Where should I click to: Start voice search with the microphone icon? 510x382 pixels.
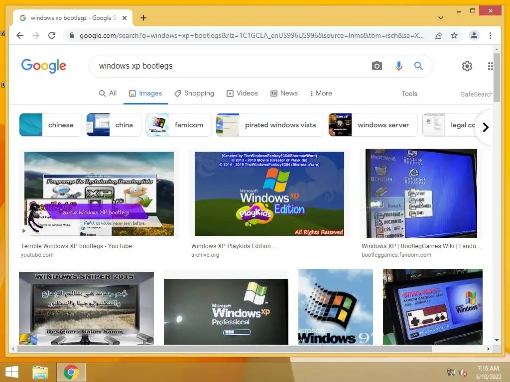[x=399, y=66]
